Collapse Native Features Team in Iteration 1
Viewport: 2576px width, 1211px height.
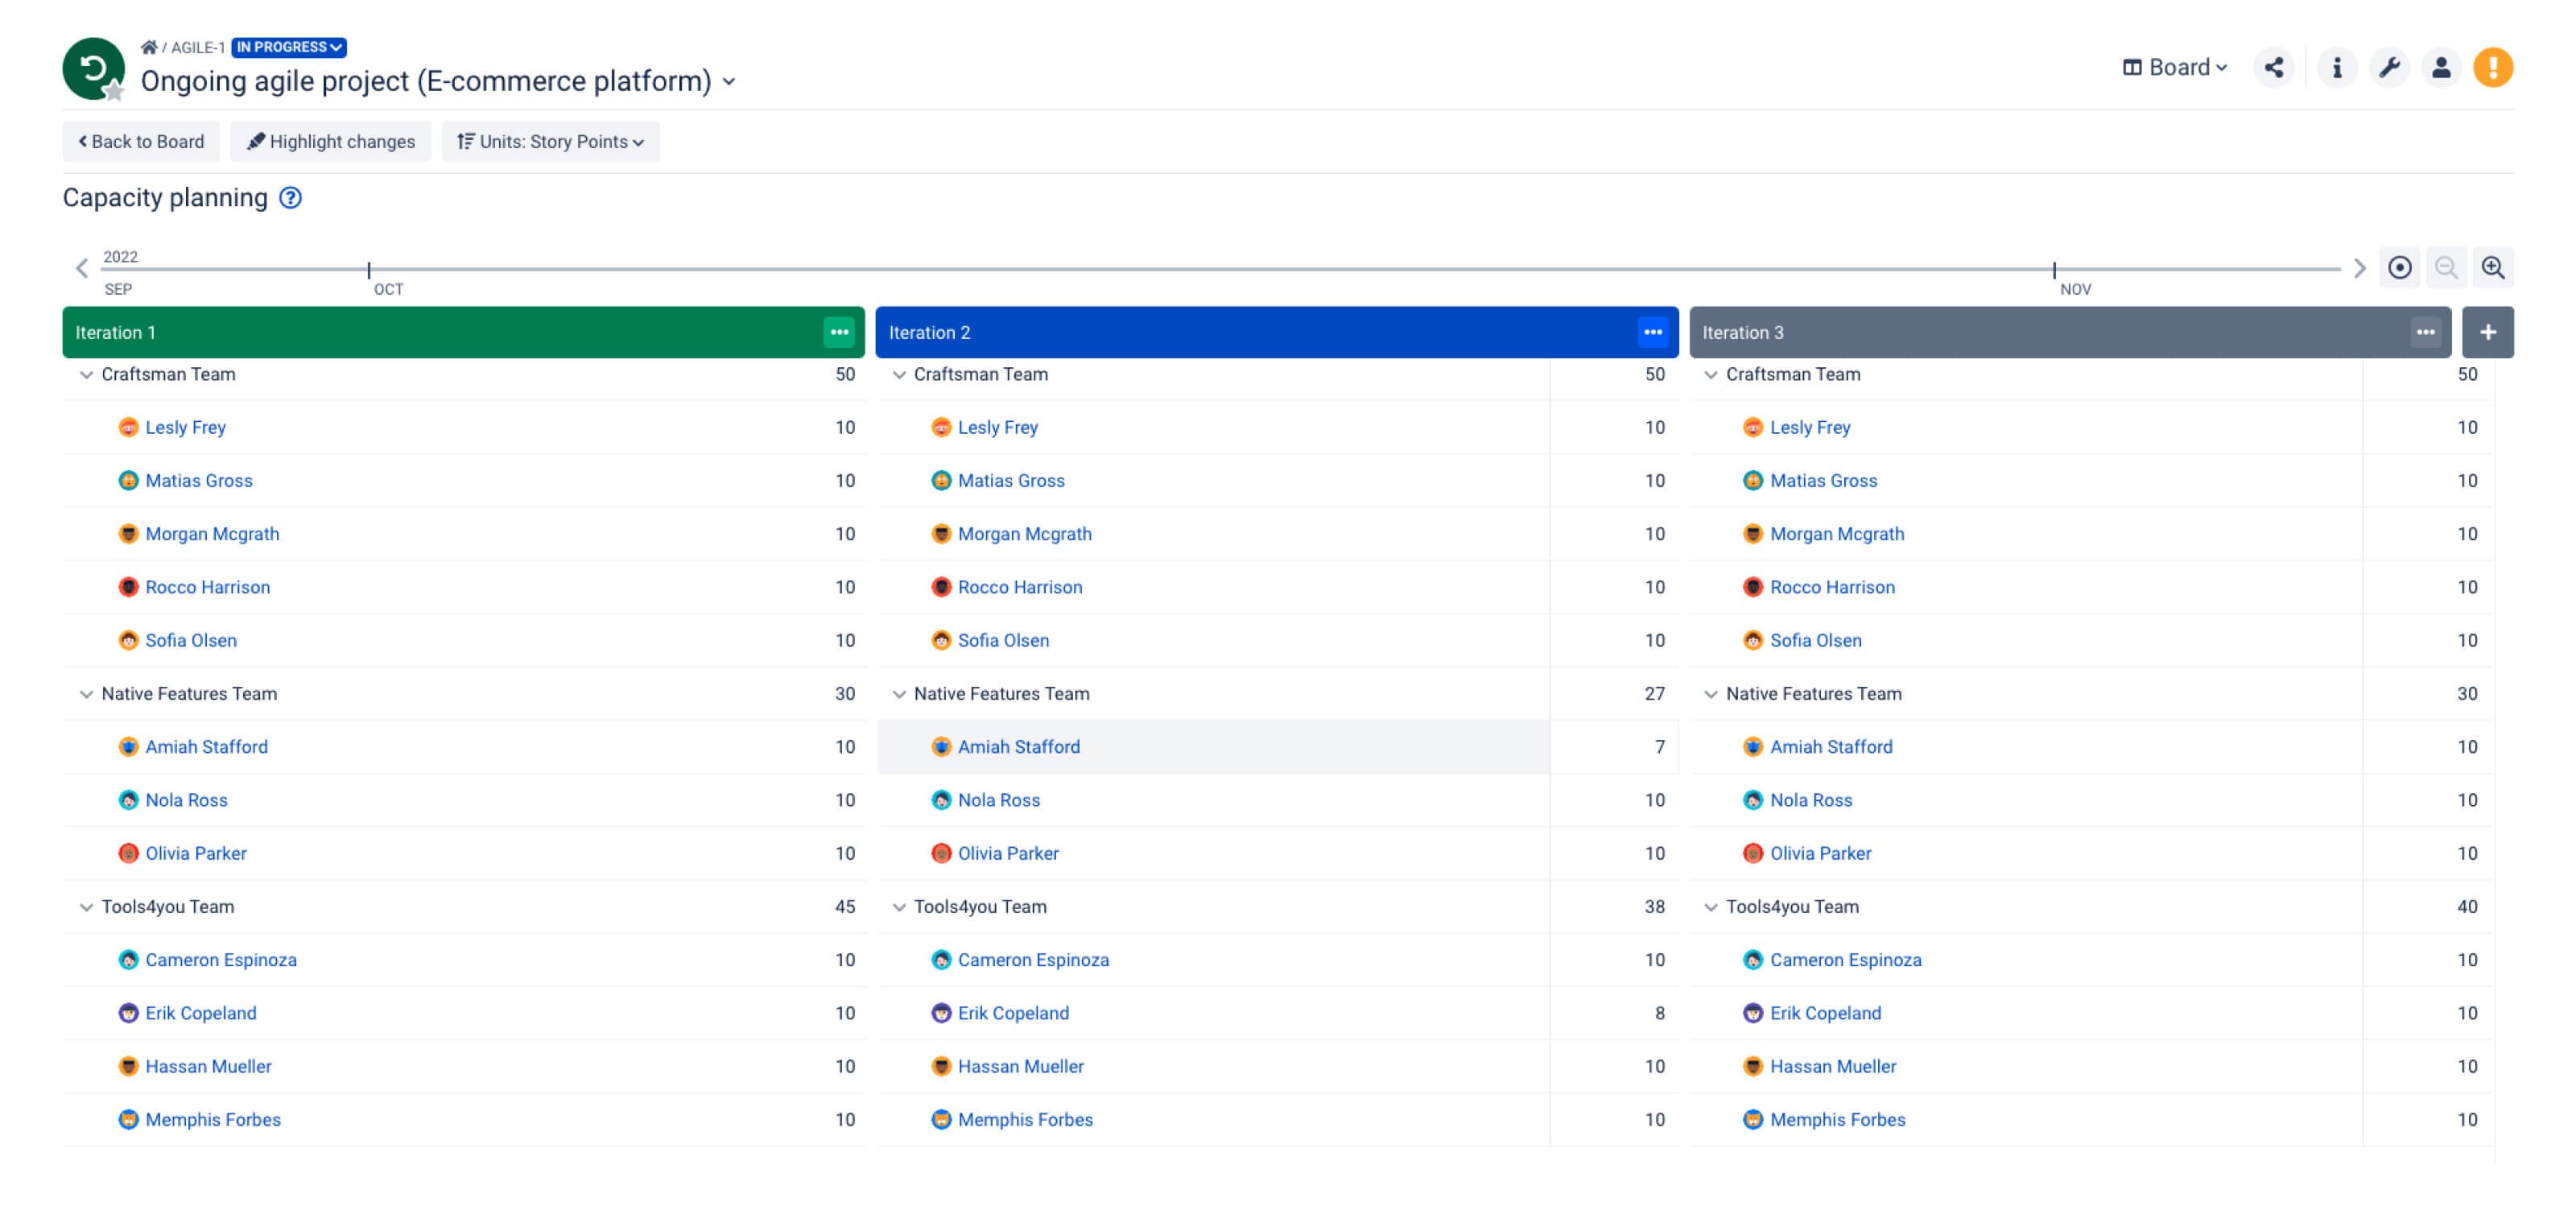(86, 694)
